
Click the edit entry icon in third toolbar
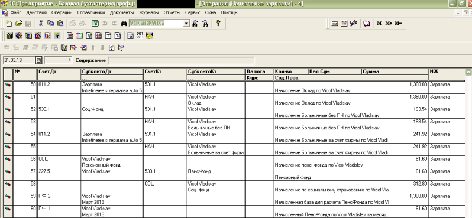coord(64,47)
